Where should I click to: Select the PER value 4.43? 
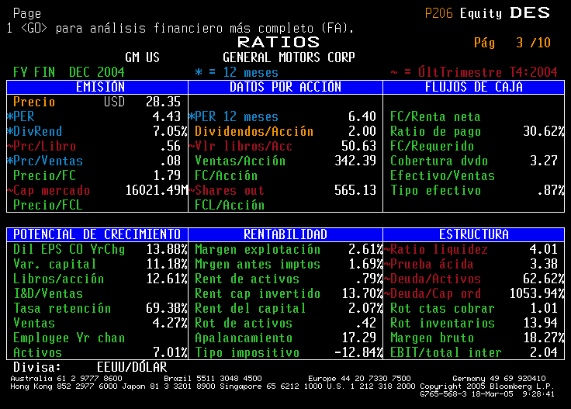click(167, 116)
